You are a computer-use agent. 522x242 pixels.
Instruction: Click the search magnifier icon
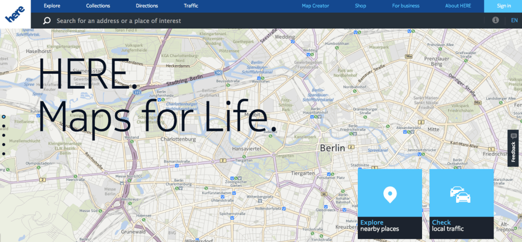click(x=47, y=21)
